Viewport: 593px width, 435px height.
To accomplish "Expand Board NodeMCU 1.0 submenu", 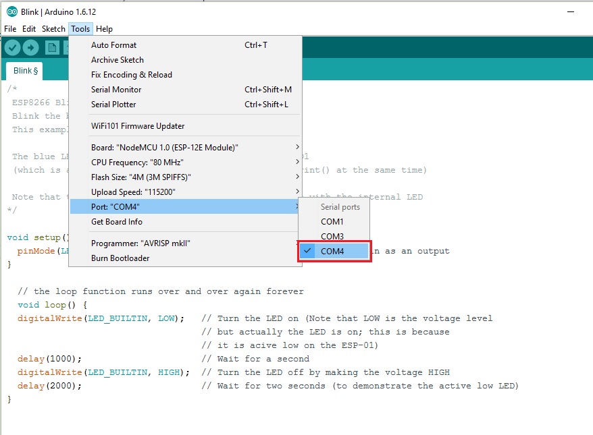I will pos(185,148).
